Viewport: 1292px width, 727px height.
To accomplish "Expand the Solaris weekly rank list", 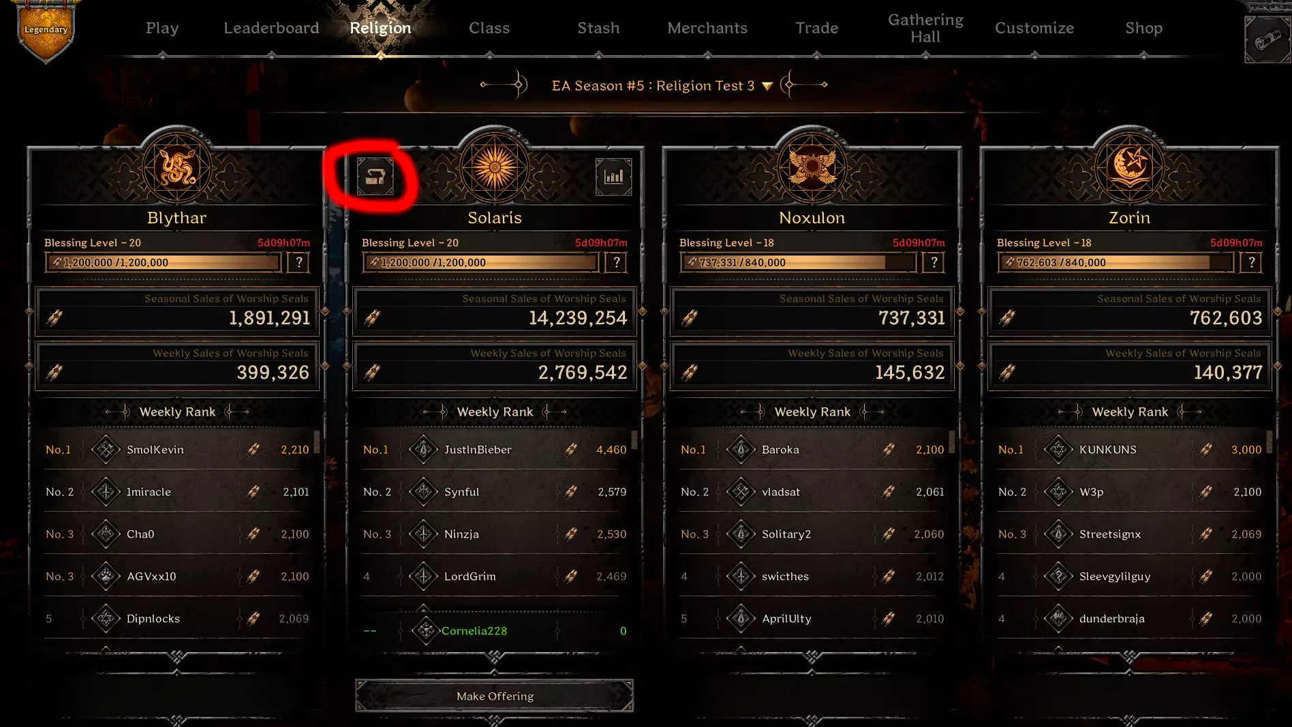I will coord(495,657).
